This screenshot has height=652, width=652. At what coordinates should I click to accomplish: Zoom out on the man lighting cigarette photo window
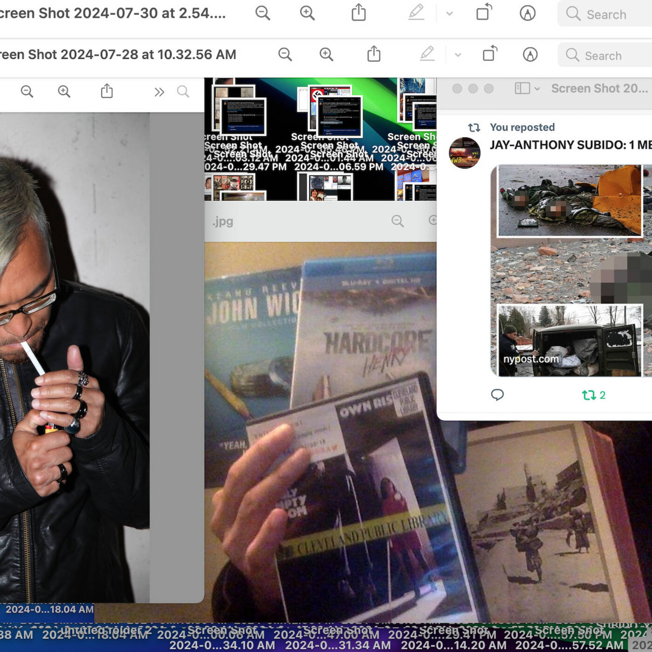27,91
